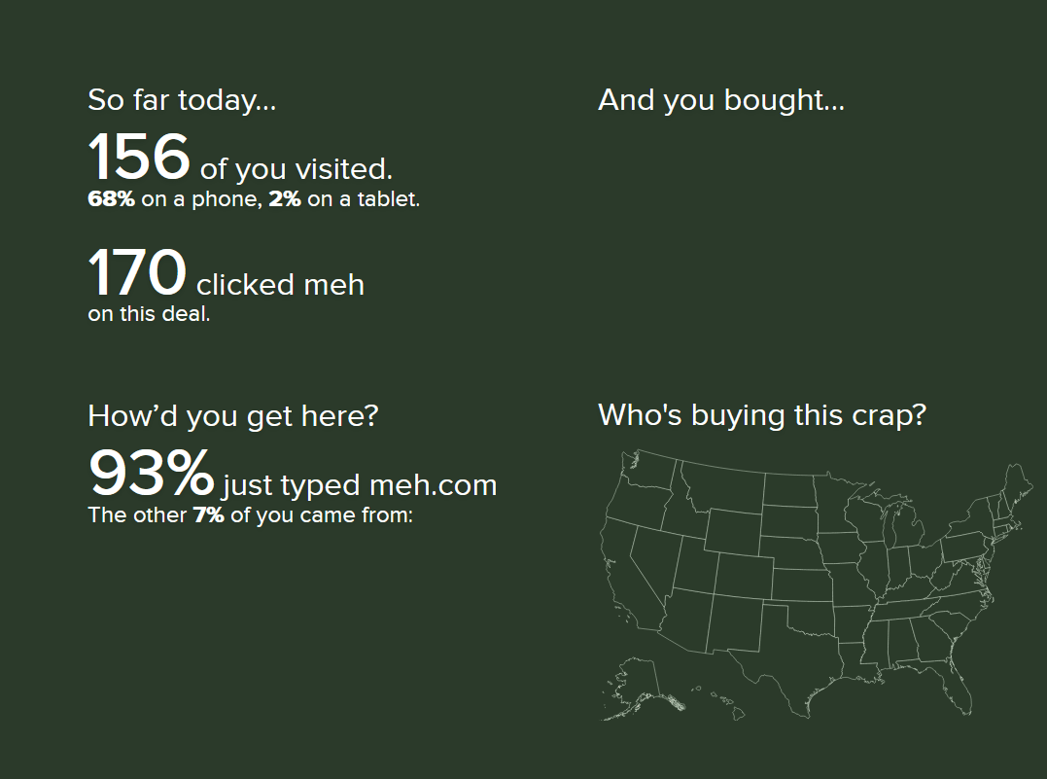
Task: Click "The other 7% of you came from" line
Action: (250, 514)
